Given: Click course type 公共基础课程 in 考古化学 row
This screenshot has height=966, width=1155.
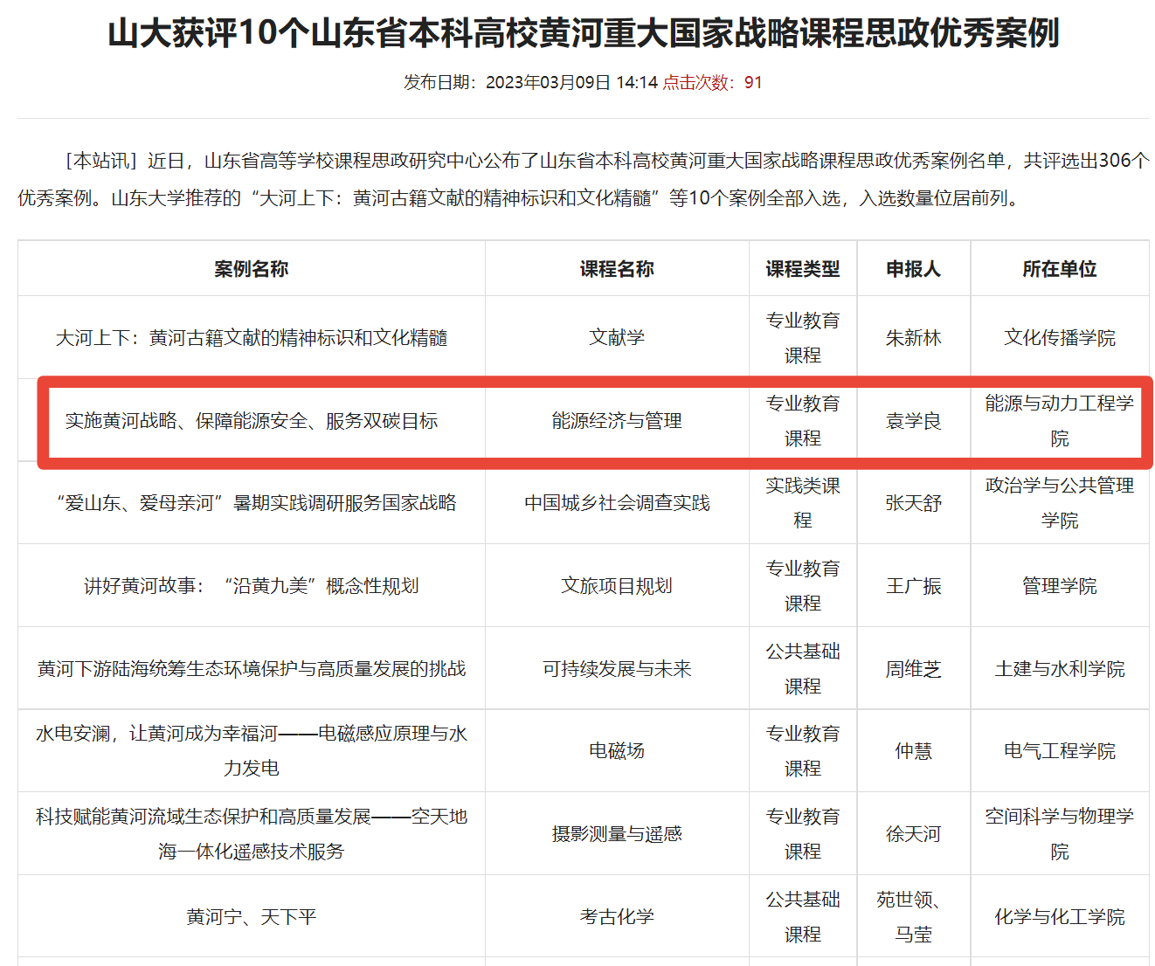Looking at the screenshot, I should tap(803, 917).
